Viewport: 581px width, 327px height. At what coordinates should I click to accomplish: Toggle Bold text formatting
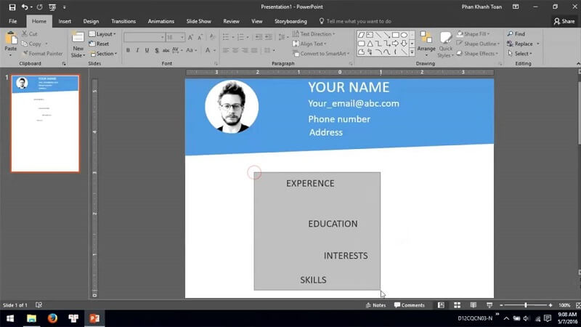(129, 51)
